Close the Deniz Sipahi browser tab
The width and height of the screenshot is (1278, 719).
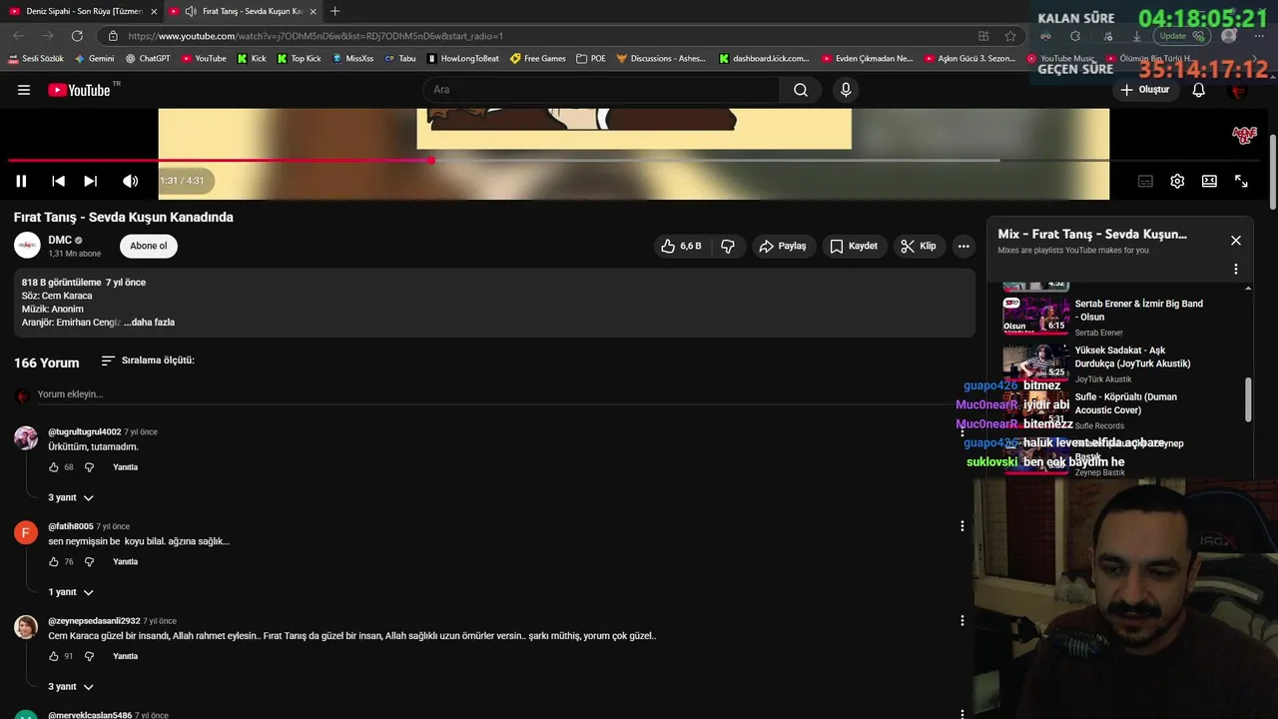click(x=154, y=11)
